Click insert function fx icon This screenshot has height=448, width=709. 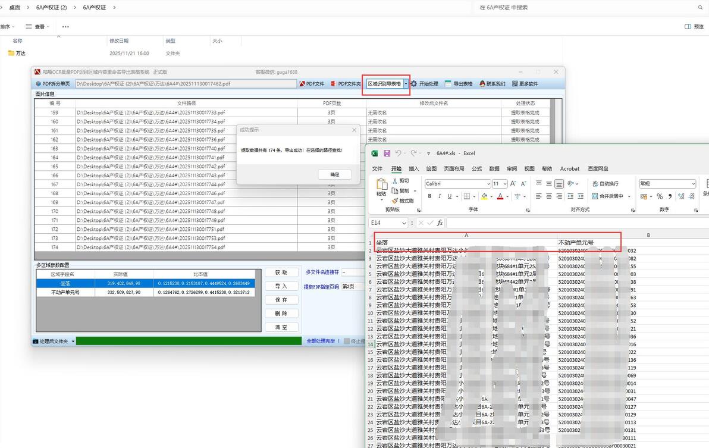click(440, 223)
